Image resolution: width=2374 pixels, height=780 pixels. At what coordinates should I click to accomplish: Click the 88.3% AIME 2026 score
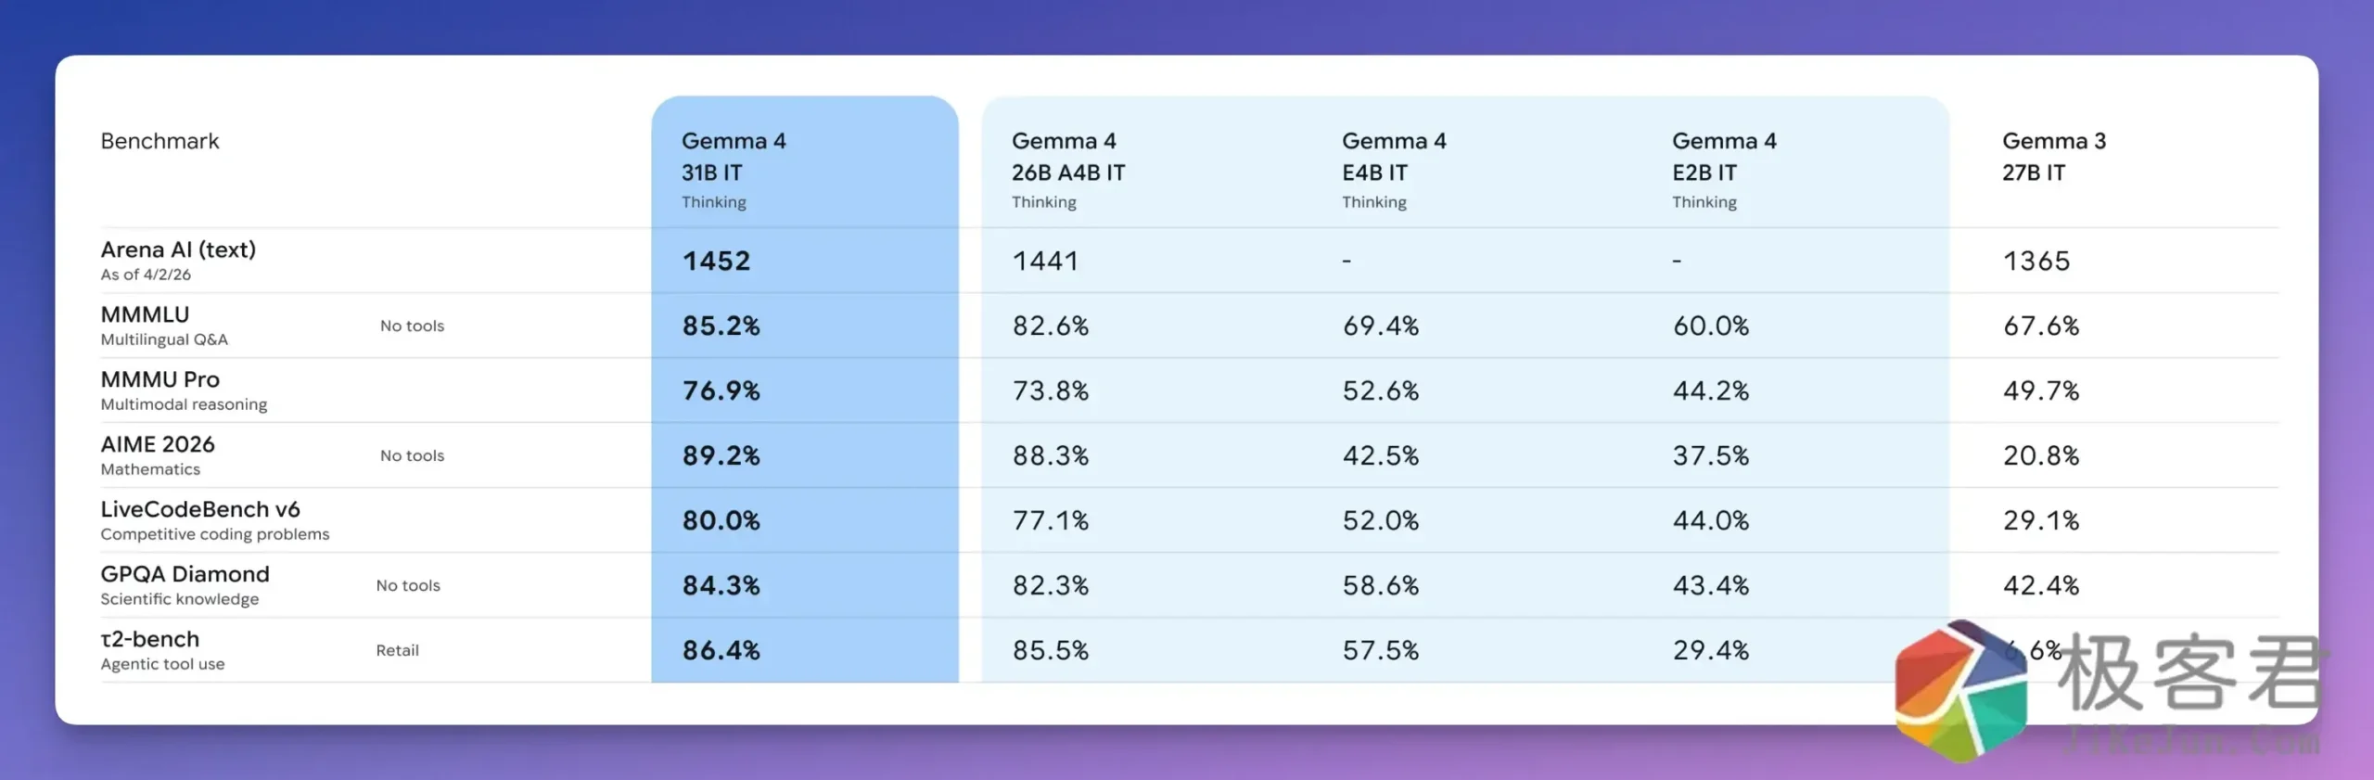coord(1050,456)
